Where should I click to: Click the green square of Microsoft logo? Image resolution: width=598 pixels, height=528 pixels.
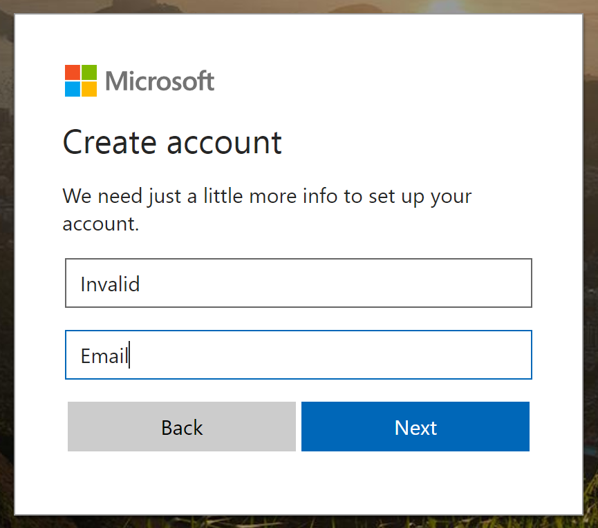89,72
